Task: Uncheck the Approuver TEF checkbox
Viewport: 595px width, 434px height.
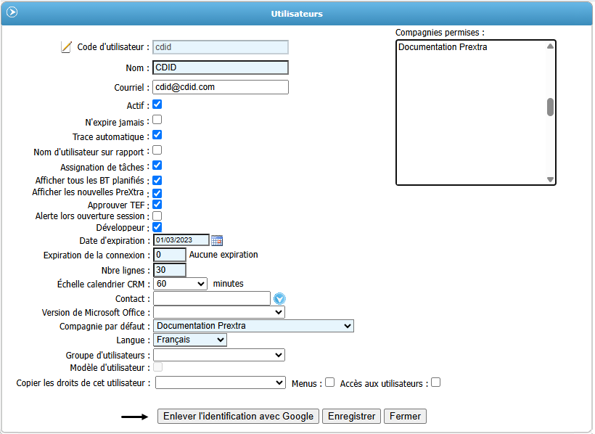Action: [x=157, y=205]
